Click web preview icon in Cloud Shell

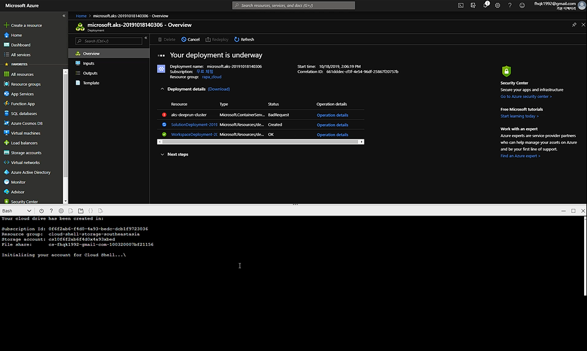pos(100,211)
